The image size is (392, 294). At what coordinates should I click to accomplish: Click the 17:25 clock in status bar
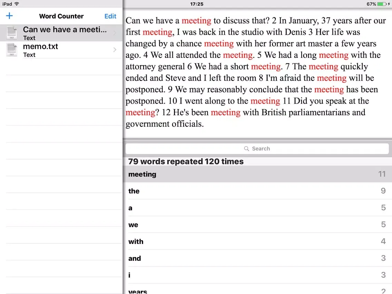(x=197, y=4)
